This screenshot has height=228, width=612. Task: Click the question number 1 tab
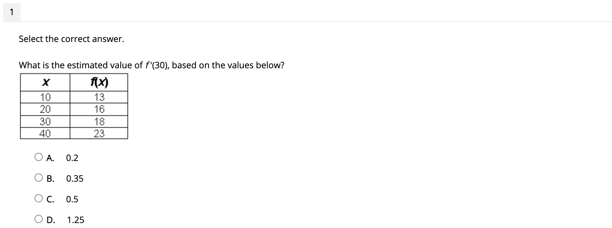tap(12, 12)
